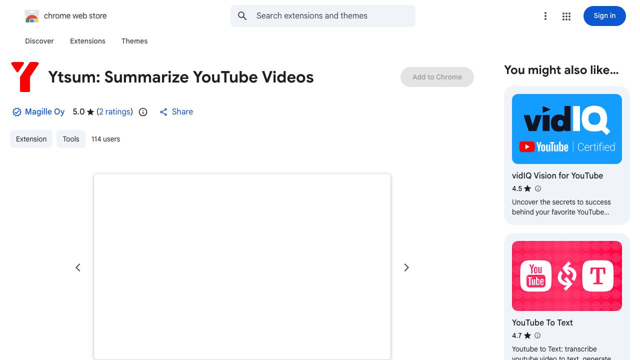Click the Chrome Web Store logo
This screenshot has height=360, width=640.
tap(32, 16)
